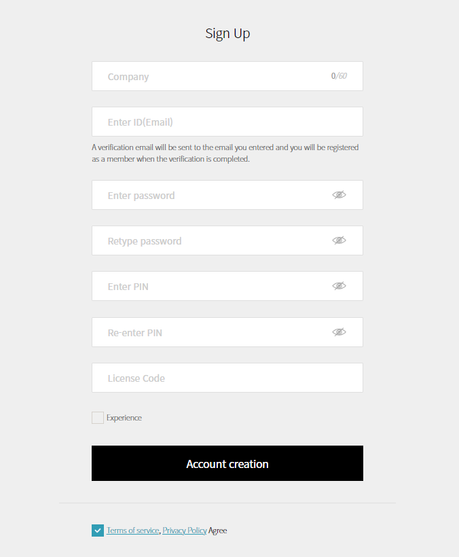Show the Enter PIN value
The height and width of the screenshot is (557, 459).
tap(339, 286)
